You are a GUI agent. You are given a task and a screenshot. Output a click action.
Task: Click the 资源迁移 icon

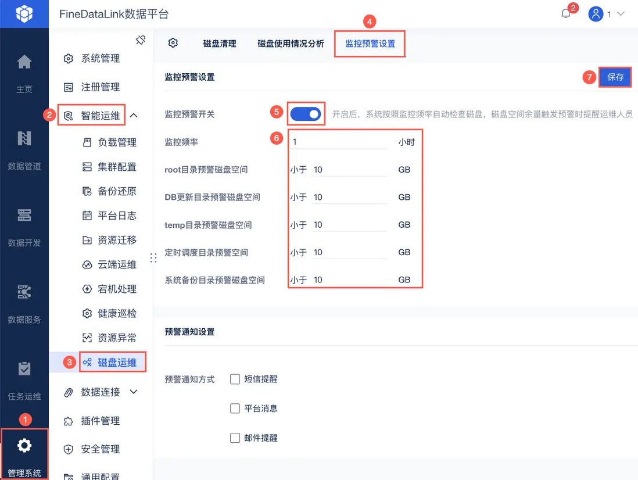point(87,240)
